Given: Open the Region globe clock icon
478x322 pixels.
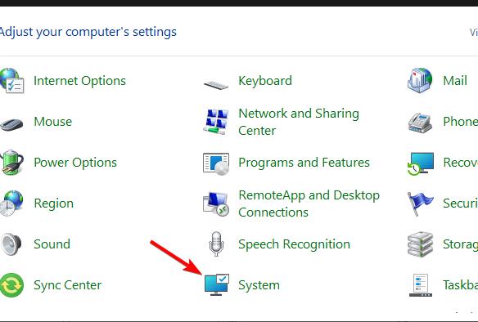Looking at the screenshot, I should [x=11, y=203].
